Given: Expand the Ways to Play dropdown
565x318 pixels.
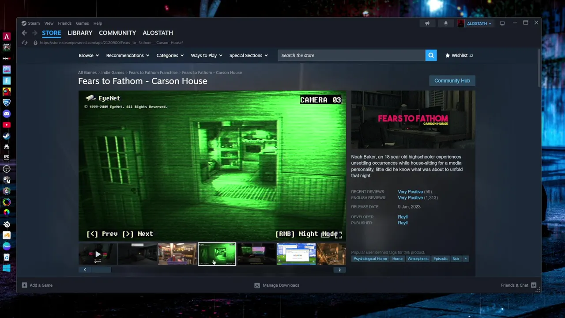Looking at the screenshot, I should pos(206,55).
